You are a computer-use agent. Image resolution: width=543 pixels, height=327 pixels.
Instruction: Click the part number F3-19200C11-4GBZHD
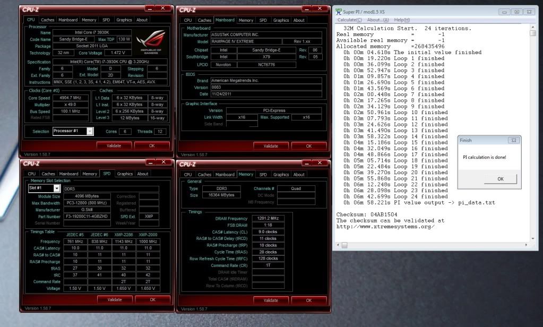click(x=87, y=216)
